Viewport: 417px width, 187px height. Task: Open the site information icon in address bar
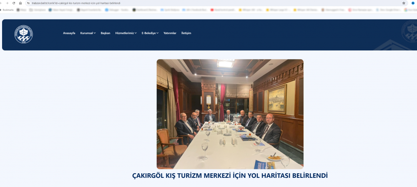(28, 3)
